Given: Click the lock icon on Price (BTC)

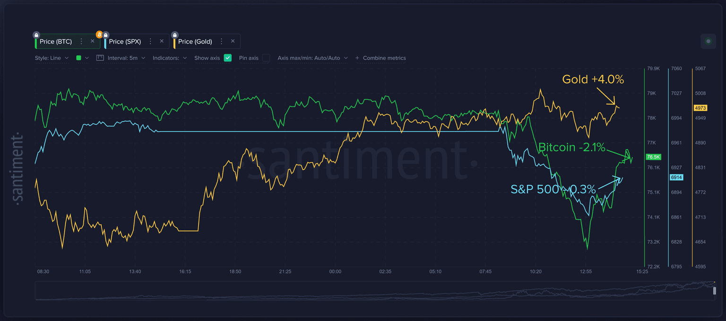Looking at the screenshot, I should [x=36, y=35].
